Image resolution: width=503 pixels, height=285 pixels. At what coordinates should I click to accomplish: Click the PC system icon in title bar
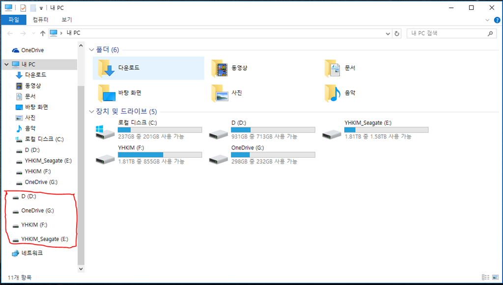(8, 7)
